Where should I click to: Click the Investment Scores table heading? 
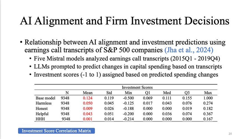coord(137,87)
